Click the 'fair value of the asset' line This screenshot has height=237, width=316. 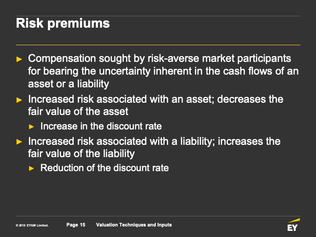coord(78,111)
